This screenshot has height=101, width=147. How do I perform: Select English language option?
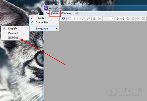(x=15, y=29)
